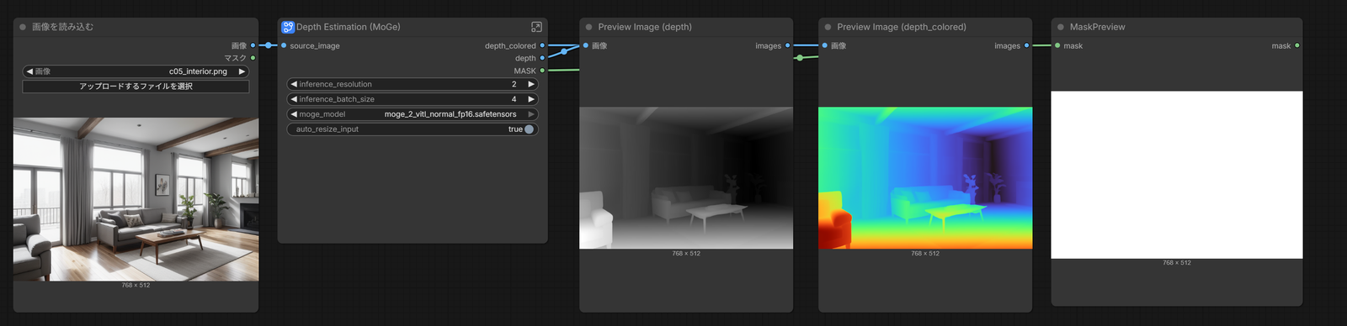Screen dimensions: 1347x326
Task: Click the depth_colored output socket
Action: tap(542, 45)
